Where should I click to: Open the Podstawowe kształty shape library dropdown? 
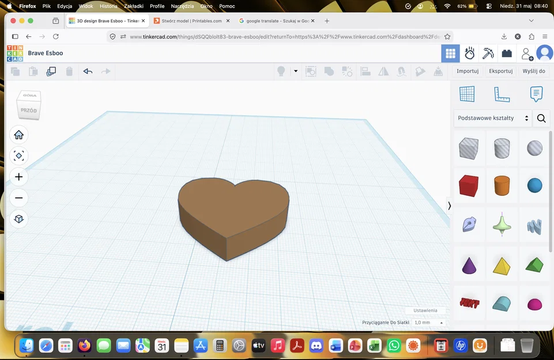[x=493, y=118]
